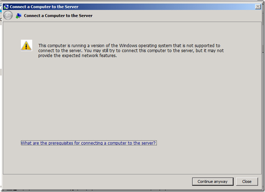Click the network computers icon beside the heading
Viewport: 265px width, 192px height.
19,16
